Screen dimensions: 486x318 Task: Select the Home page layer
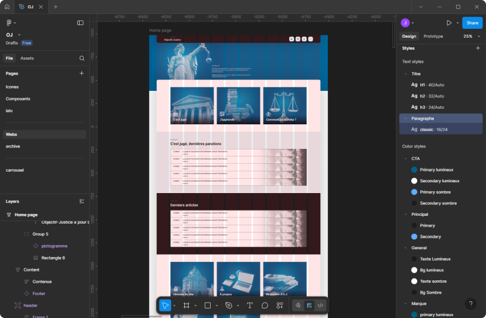pyautogui.click(x=26, y=215)
